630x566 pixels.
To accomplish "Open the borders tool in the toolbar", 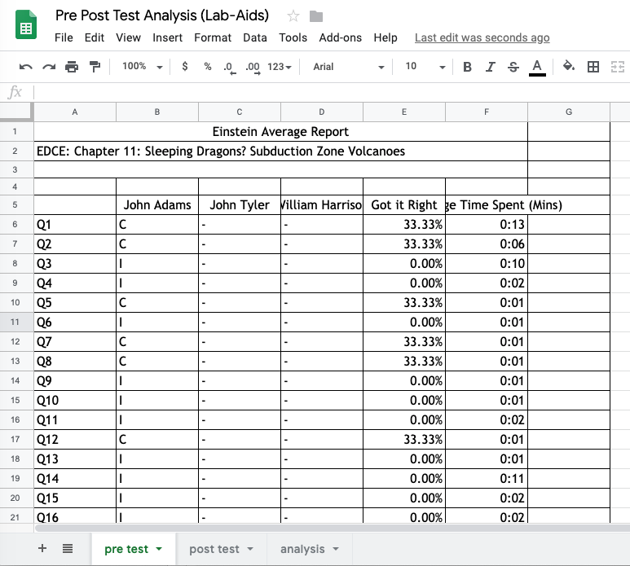I will click(x=593, y=67).
